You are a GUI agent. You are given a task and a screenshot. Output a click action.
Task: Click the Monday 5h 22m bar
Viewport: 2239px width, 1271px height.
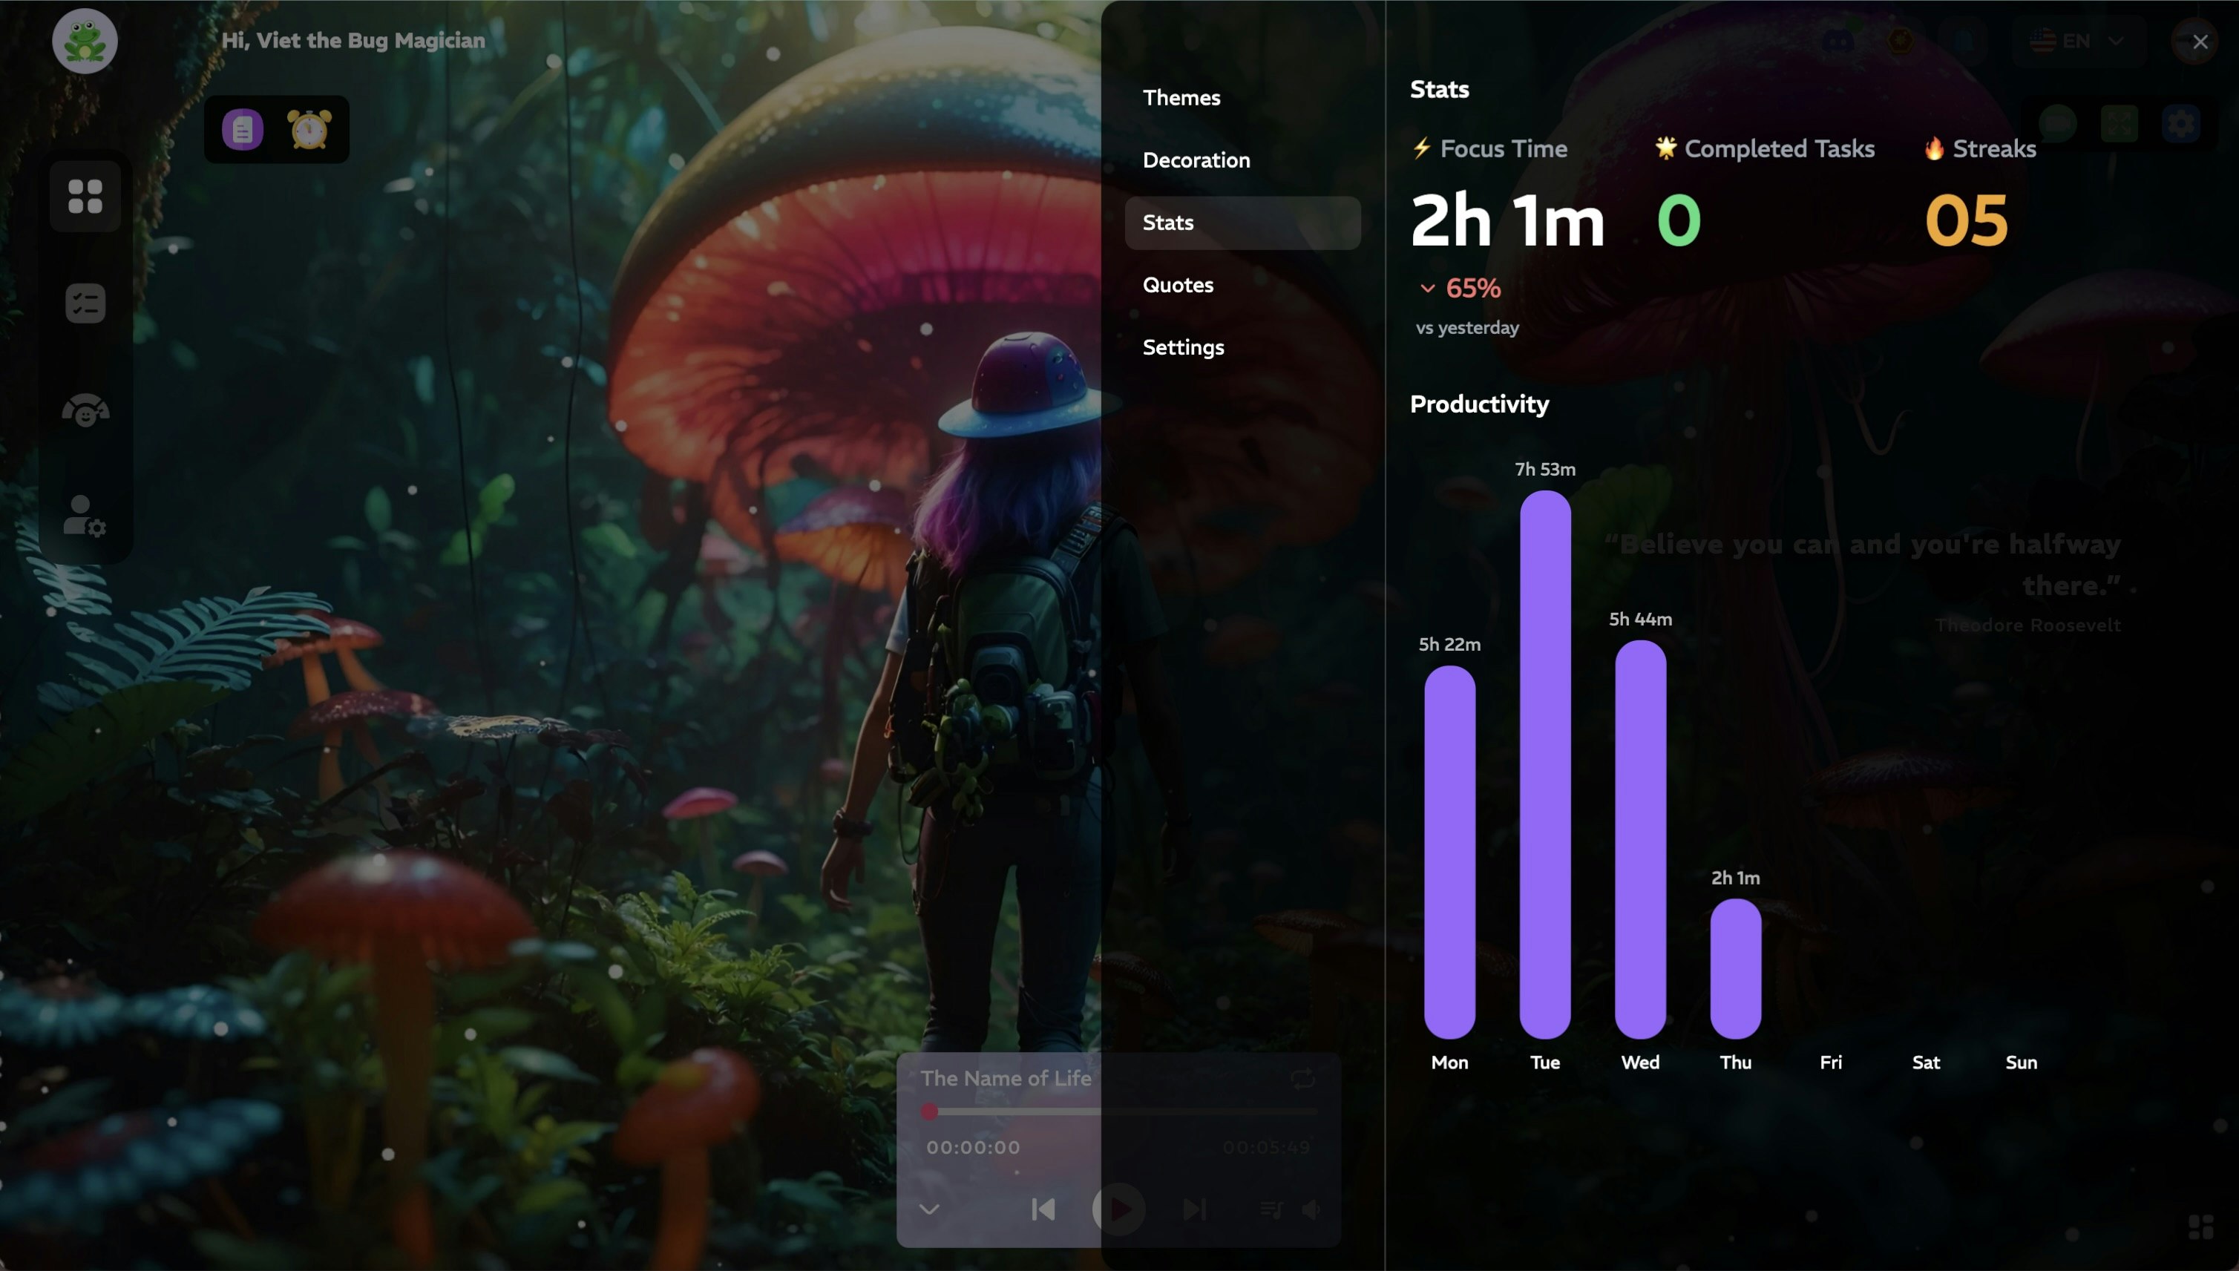(1450, 852)
